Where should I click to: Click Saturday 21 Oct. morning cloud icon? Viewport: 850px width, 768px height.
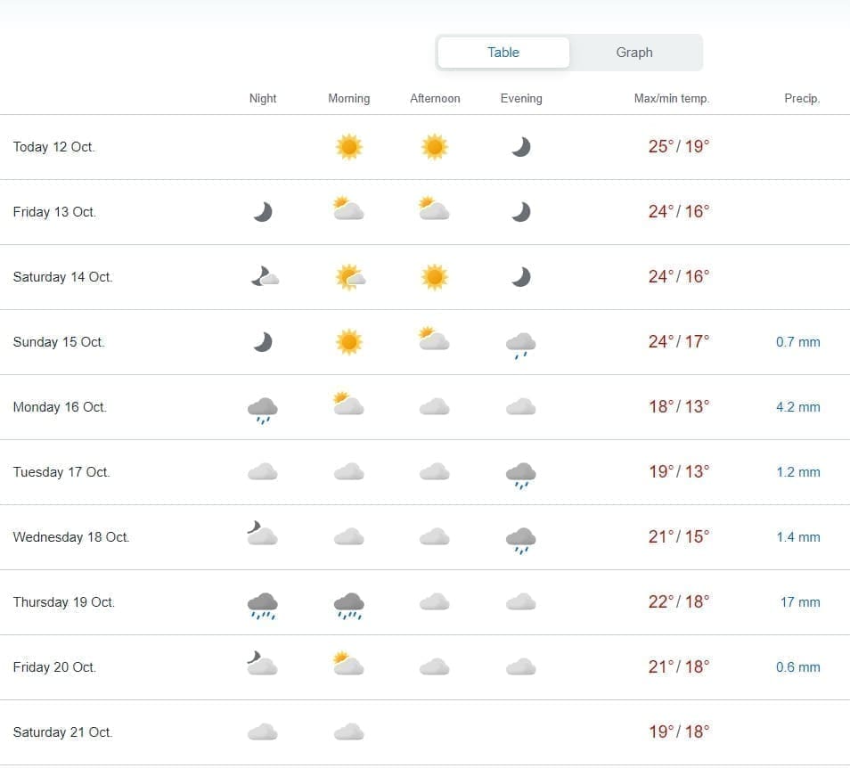[348, 732]
